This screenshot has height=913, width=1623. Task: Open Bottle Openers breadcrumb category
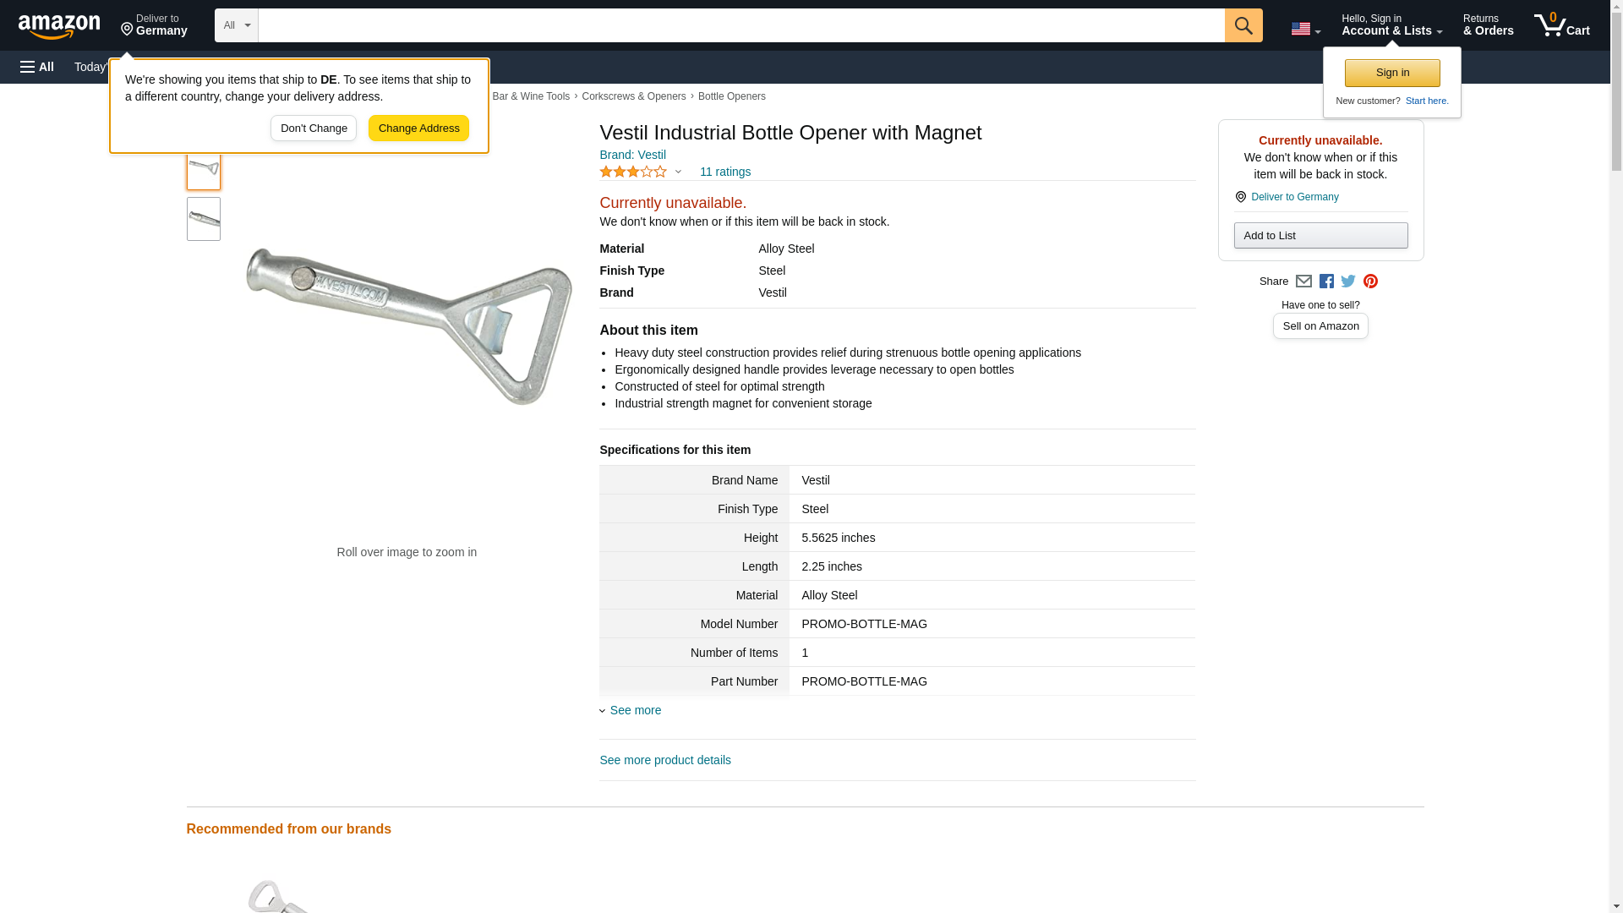(731, 96)
